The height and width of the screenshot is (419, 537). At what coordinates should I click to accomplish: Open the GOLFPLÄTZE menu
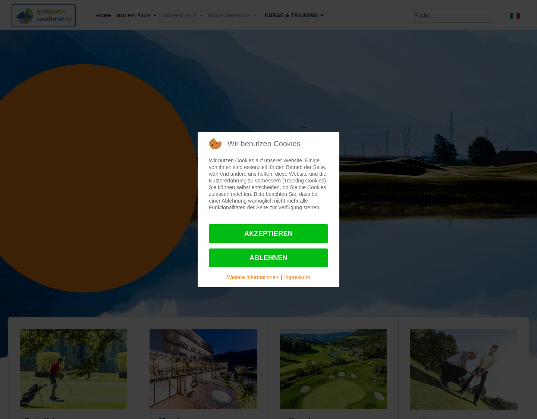pos(134,16)
